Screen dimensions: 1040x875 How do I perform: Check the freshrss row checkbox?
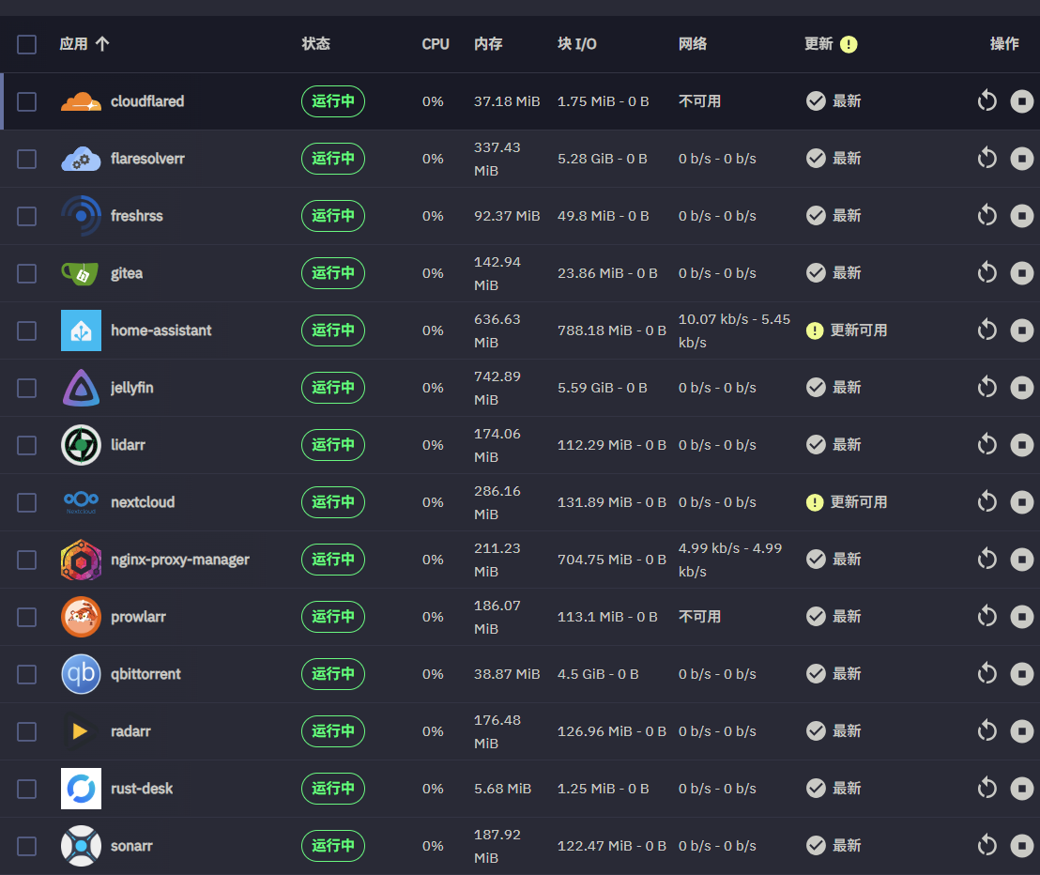point(26,216)
